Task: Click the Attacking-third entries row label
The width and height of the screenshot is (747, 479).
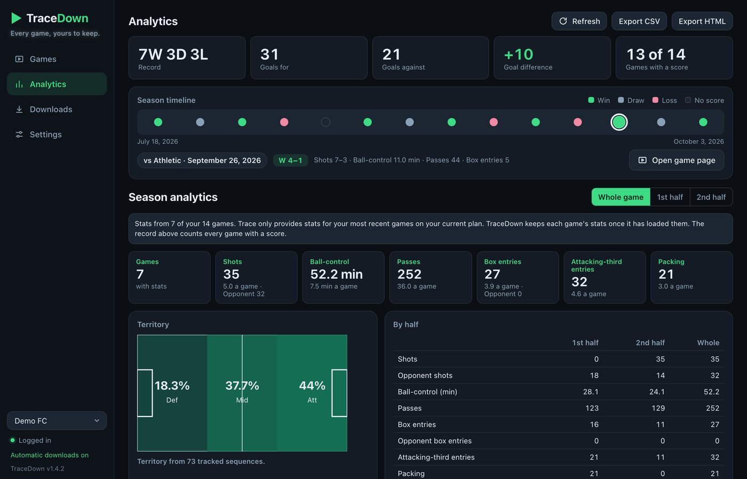Action: (436, 457)
